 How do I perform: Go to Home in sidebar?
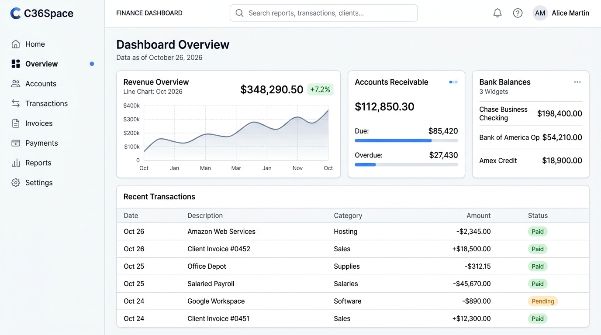(x=35, y=44)
